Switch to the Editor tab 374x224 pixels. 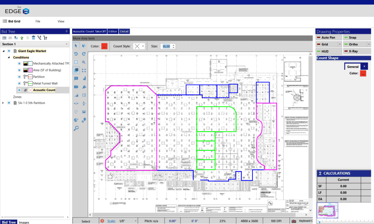click(x=113, y=31)
